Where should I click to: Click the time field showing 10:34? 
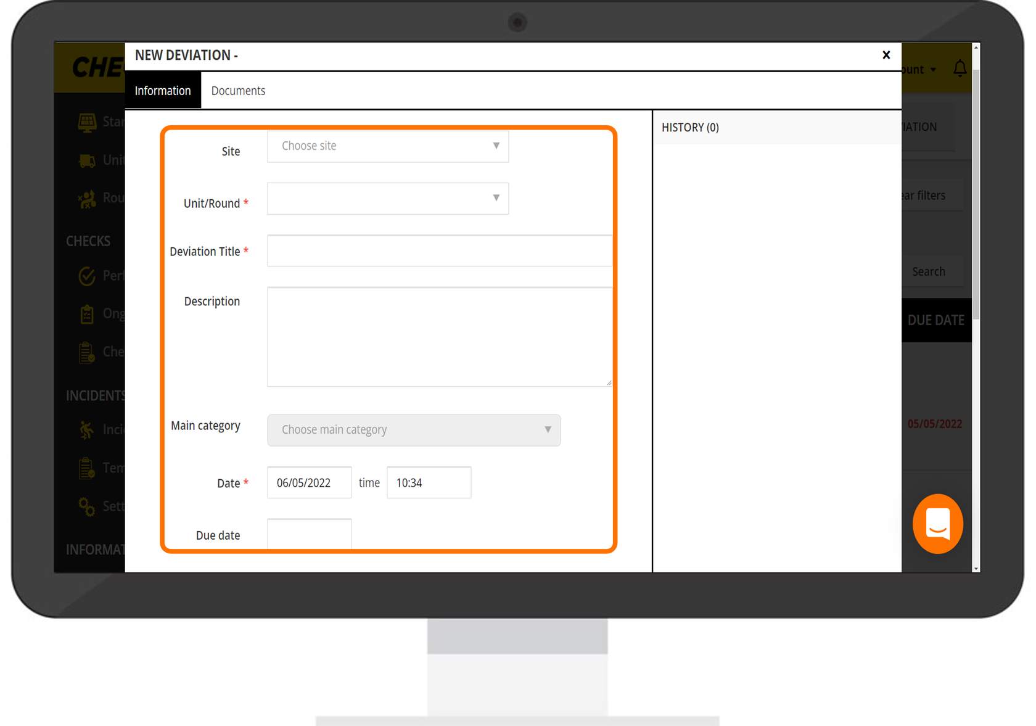tap(429, 483)
